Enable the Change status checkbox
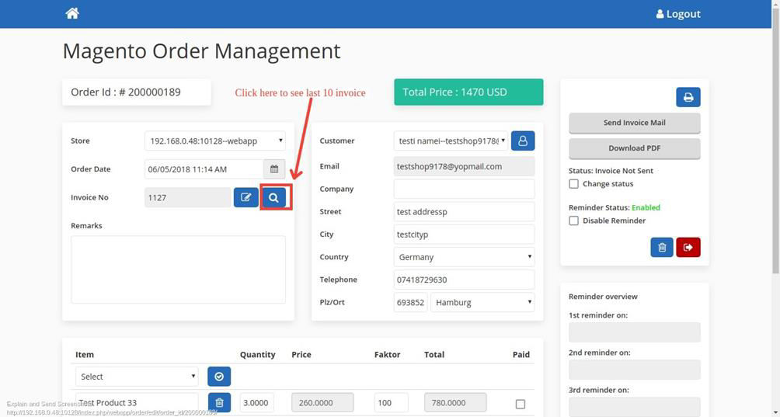 click(573, 184)
